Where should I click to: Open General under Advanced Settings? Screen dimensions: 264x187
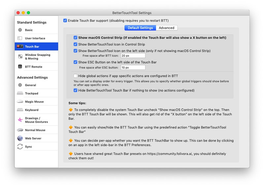click(x=36, y=85)
